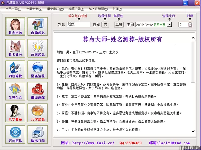Open the 公司起名 company naming icon
201x150 pixels.
coord(38,48)
